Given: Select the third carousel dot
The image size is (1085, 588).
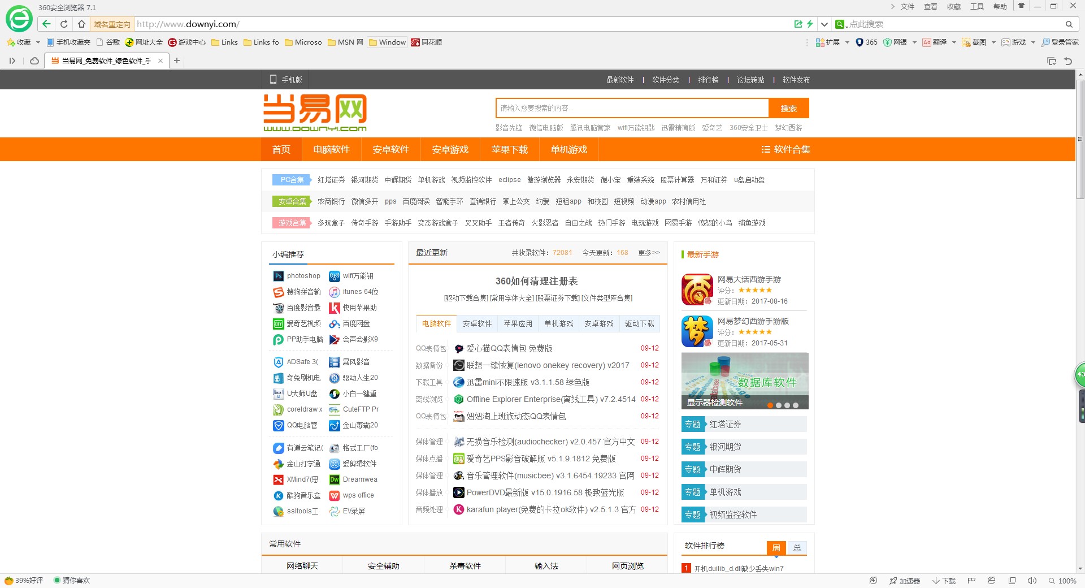Looking at the screenshot, I should (x=787, y=405).
